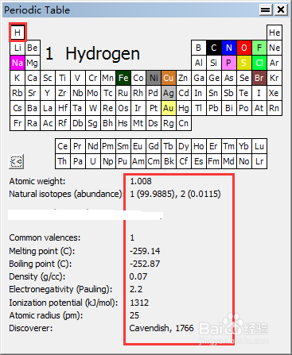Select the orange Copper (Cu) cell

(x=169, y=78)
